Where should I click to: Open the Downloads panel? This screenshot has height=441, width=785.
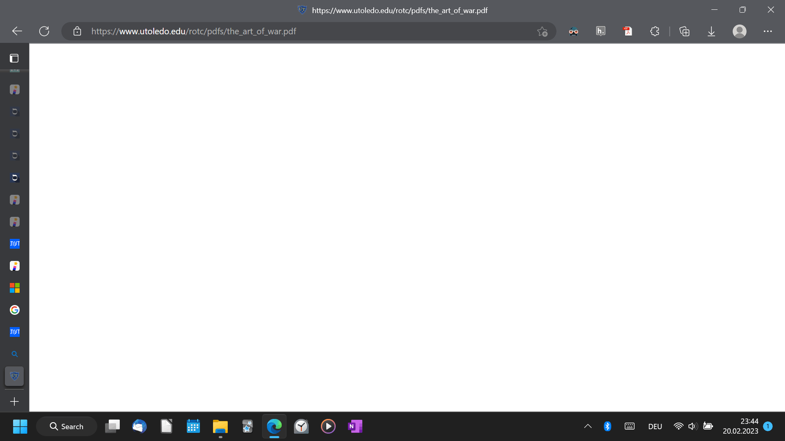711,31
